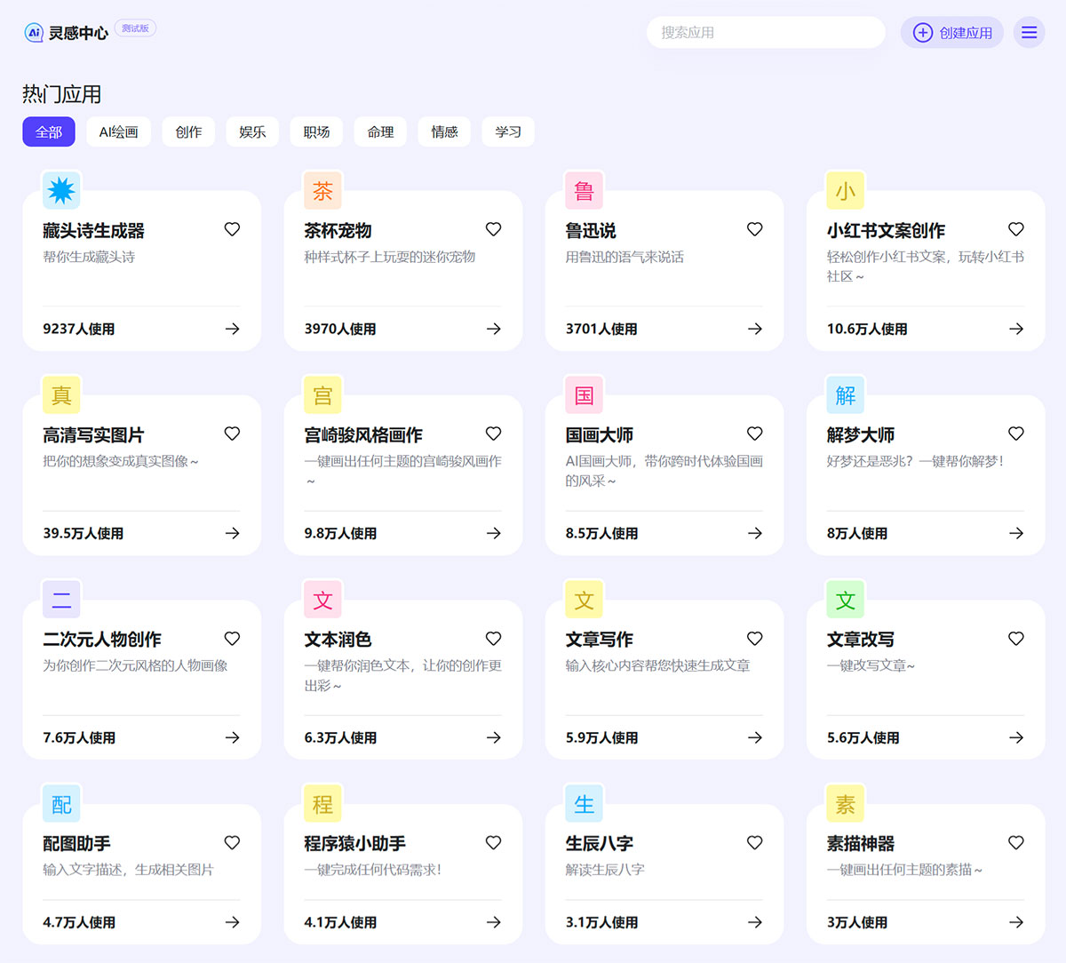Launch 生辰八字 with the arrow button

tap(754, 922)
